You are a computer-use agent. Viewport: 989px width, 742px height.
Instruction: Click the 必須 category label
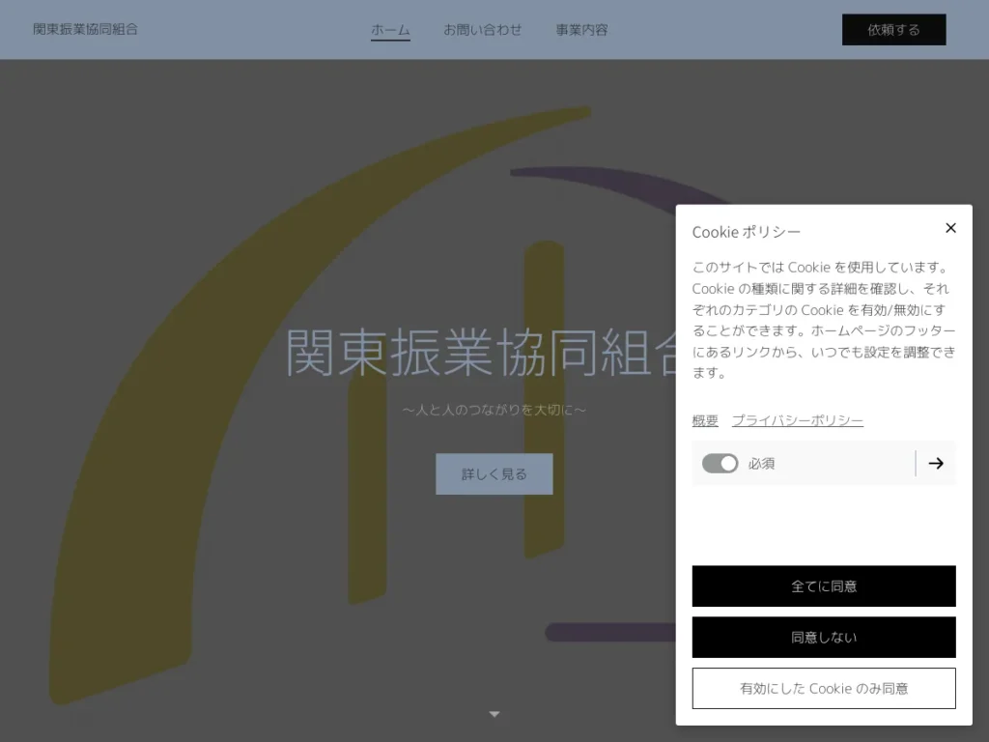tap(761, 464)
